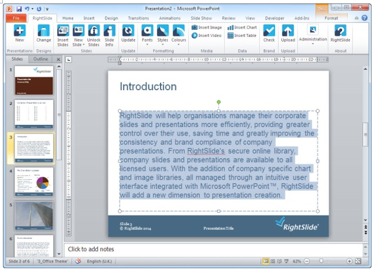
Task: Minimize the ribbon with the caret icon
Action: click(357, 18)
